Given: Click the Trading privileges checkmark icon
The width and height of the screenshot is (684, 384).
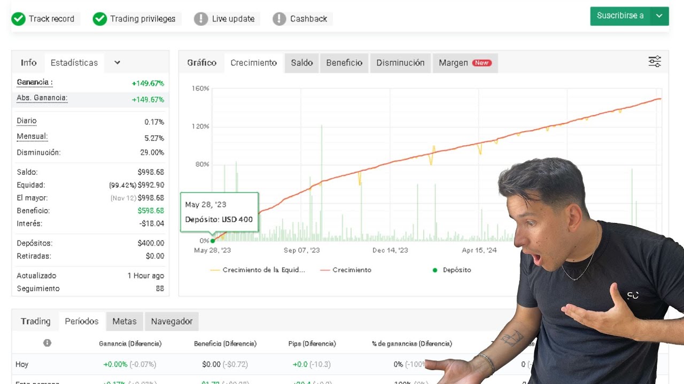Looking at the screenshot, I should [x=100, y=19].
